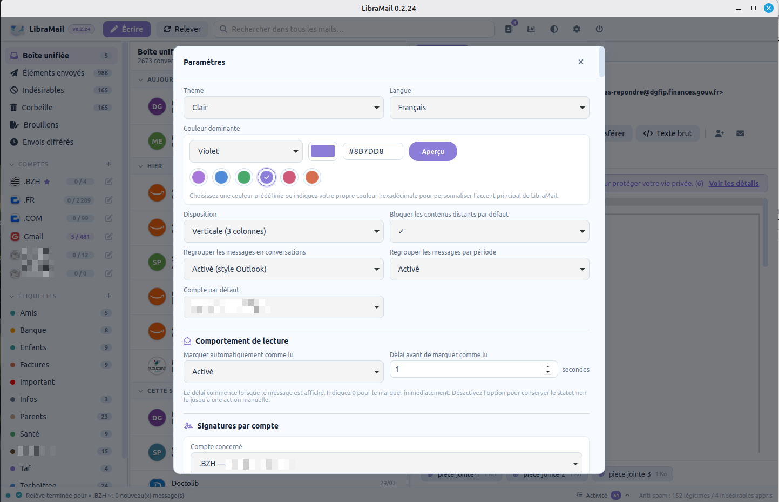This screenshot has width=779, height=502.
Task: Filter by the Santé label
Action: tap(61, 434)
